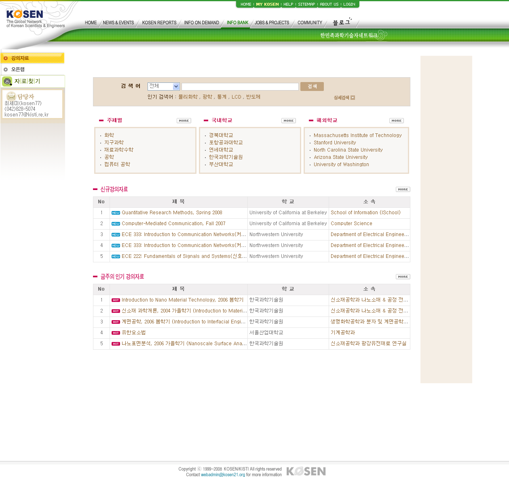This screenshot has width=509, height=477.
Task: Click HELP in top utility bar
Action: (288, 4)
